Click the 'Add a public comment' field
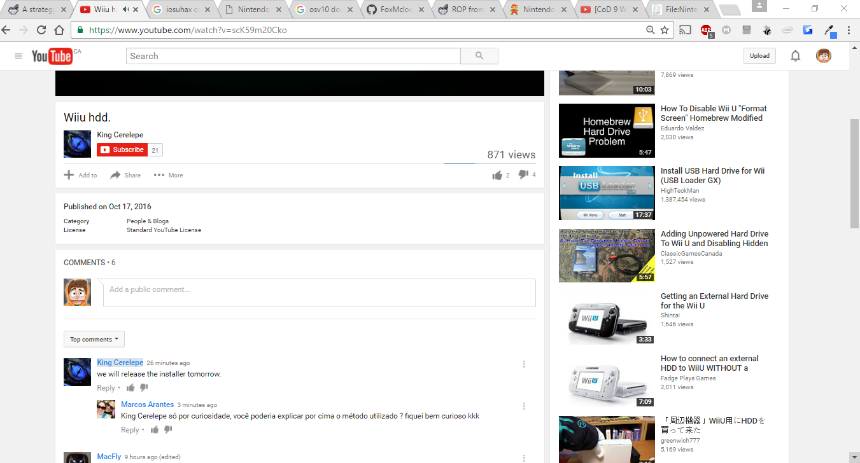The width and height of the screenshot is (860, 463). coord(320,293)
